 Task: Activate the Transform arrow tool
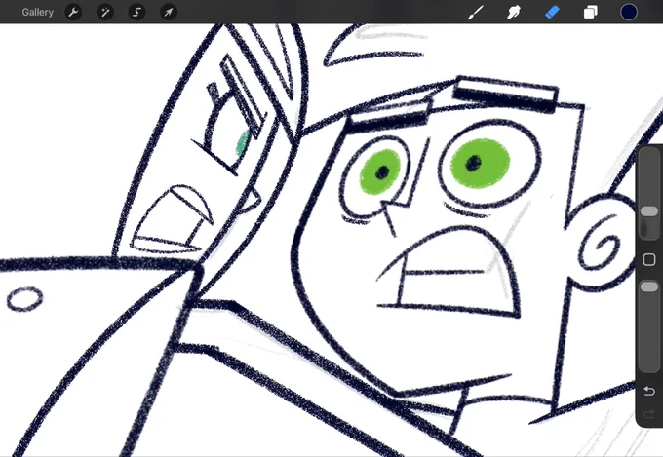coord(169,12)
